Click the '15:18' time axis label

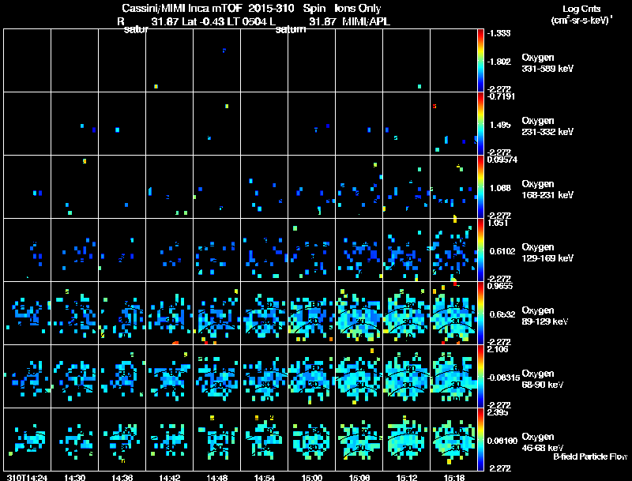pos(454,477)
